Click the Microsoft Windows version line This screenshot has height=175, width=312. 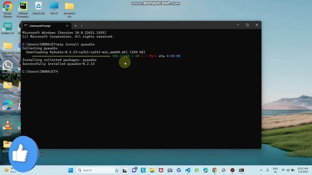[x=64, y=33]
